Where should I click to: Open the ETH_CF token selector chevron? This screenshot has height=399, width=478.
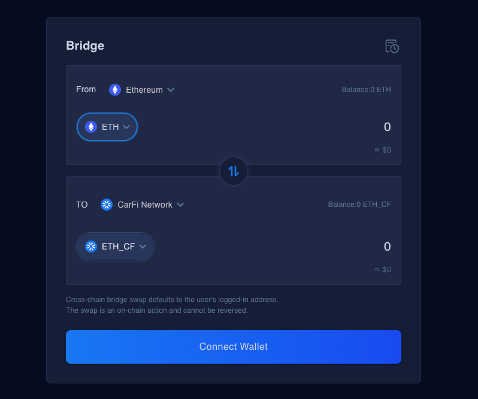point(143,246)
